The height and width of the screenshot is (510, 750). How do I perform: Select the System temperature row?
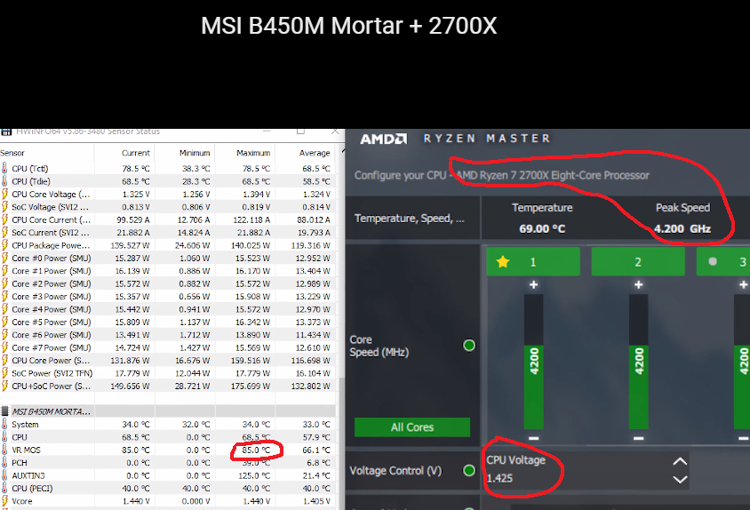pos(167,425)
